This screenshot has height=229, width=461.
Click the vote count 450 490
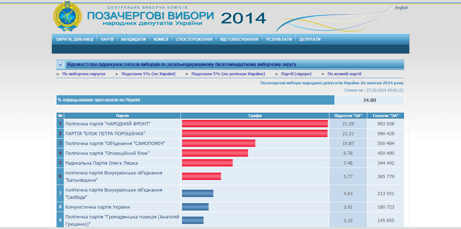pos(386,153)
